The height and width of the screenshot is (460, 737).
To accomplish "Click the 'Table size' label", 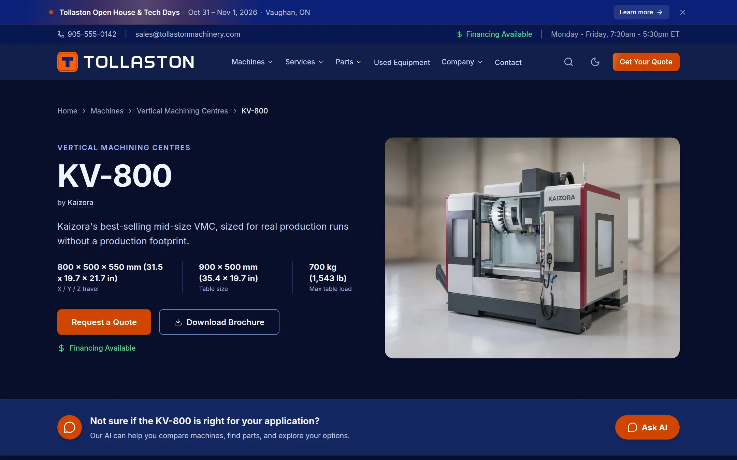I will 213,289.
